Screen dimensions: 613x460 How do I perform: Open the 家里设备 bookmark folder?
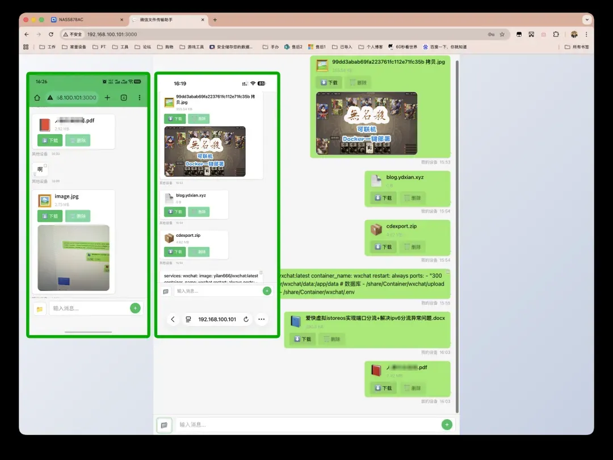click(74, 47)
